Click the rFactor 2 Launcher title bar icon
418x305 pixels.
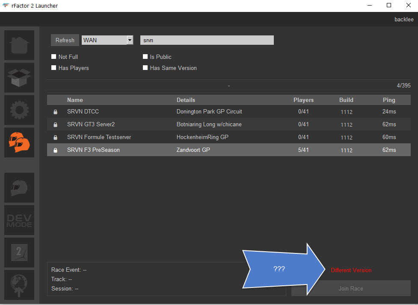click(6, 6)
